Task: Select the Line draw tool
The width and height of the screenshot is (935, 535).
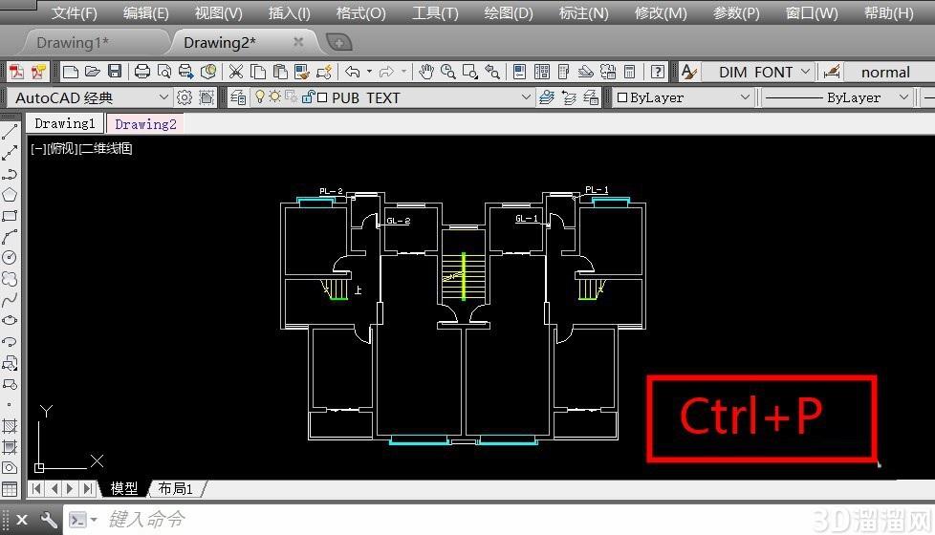Action: (x=10, y=132)
